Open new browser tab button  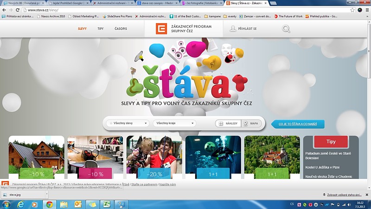(x=273, y=3)
